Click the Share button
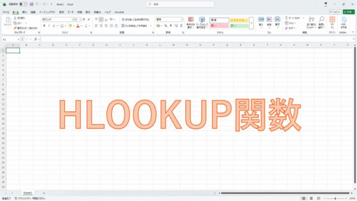This screenshot has height=201, width=357. tap(349, 12)
